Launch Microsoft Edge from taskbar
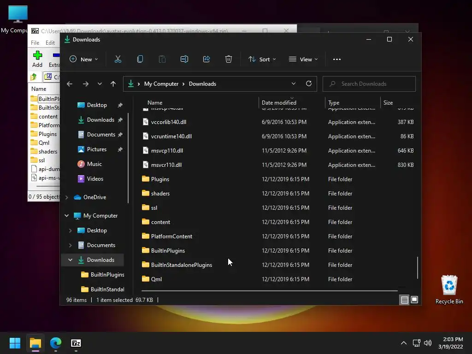Viewport: 472px width, 354px height. (56, 343)
